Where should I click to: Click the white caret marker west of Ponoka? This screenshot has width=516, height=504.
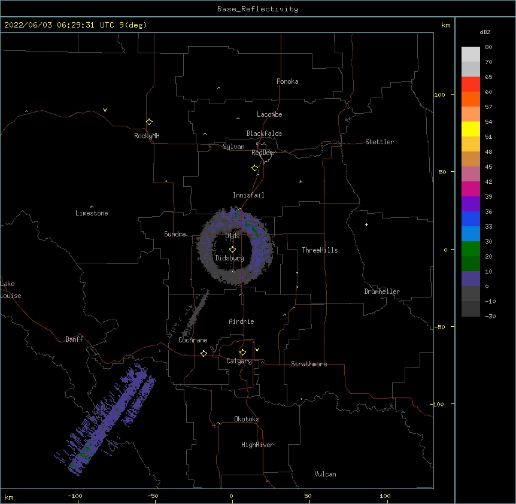(218, 88)
